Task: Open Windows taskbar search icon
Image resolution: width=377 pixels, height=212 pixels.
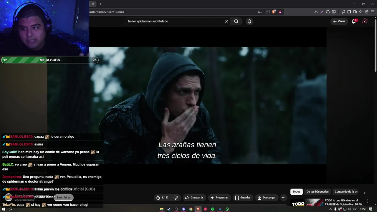Action: click(x=11, y=209)
